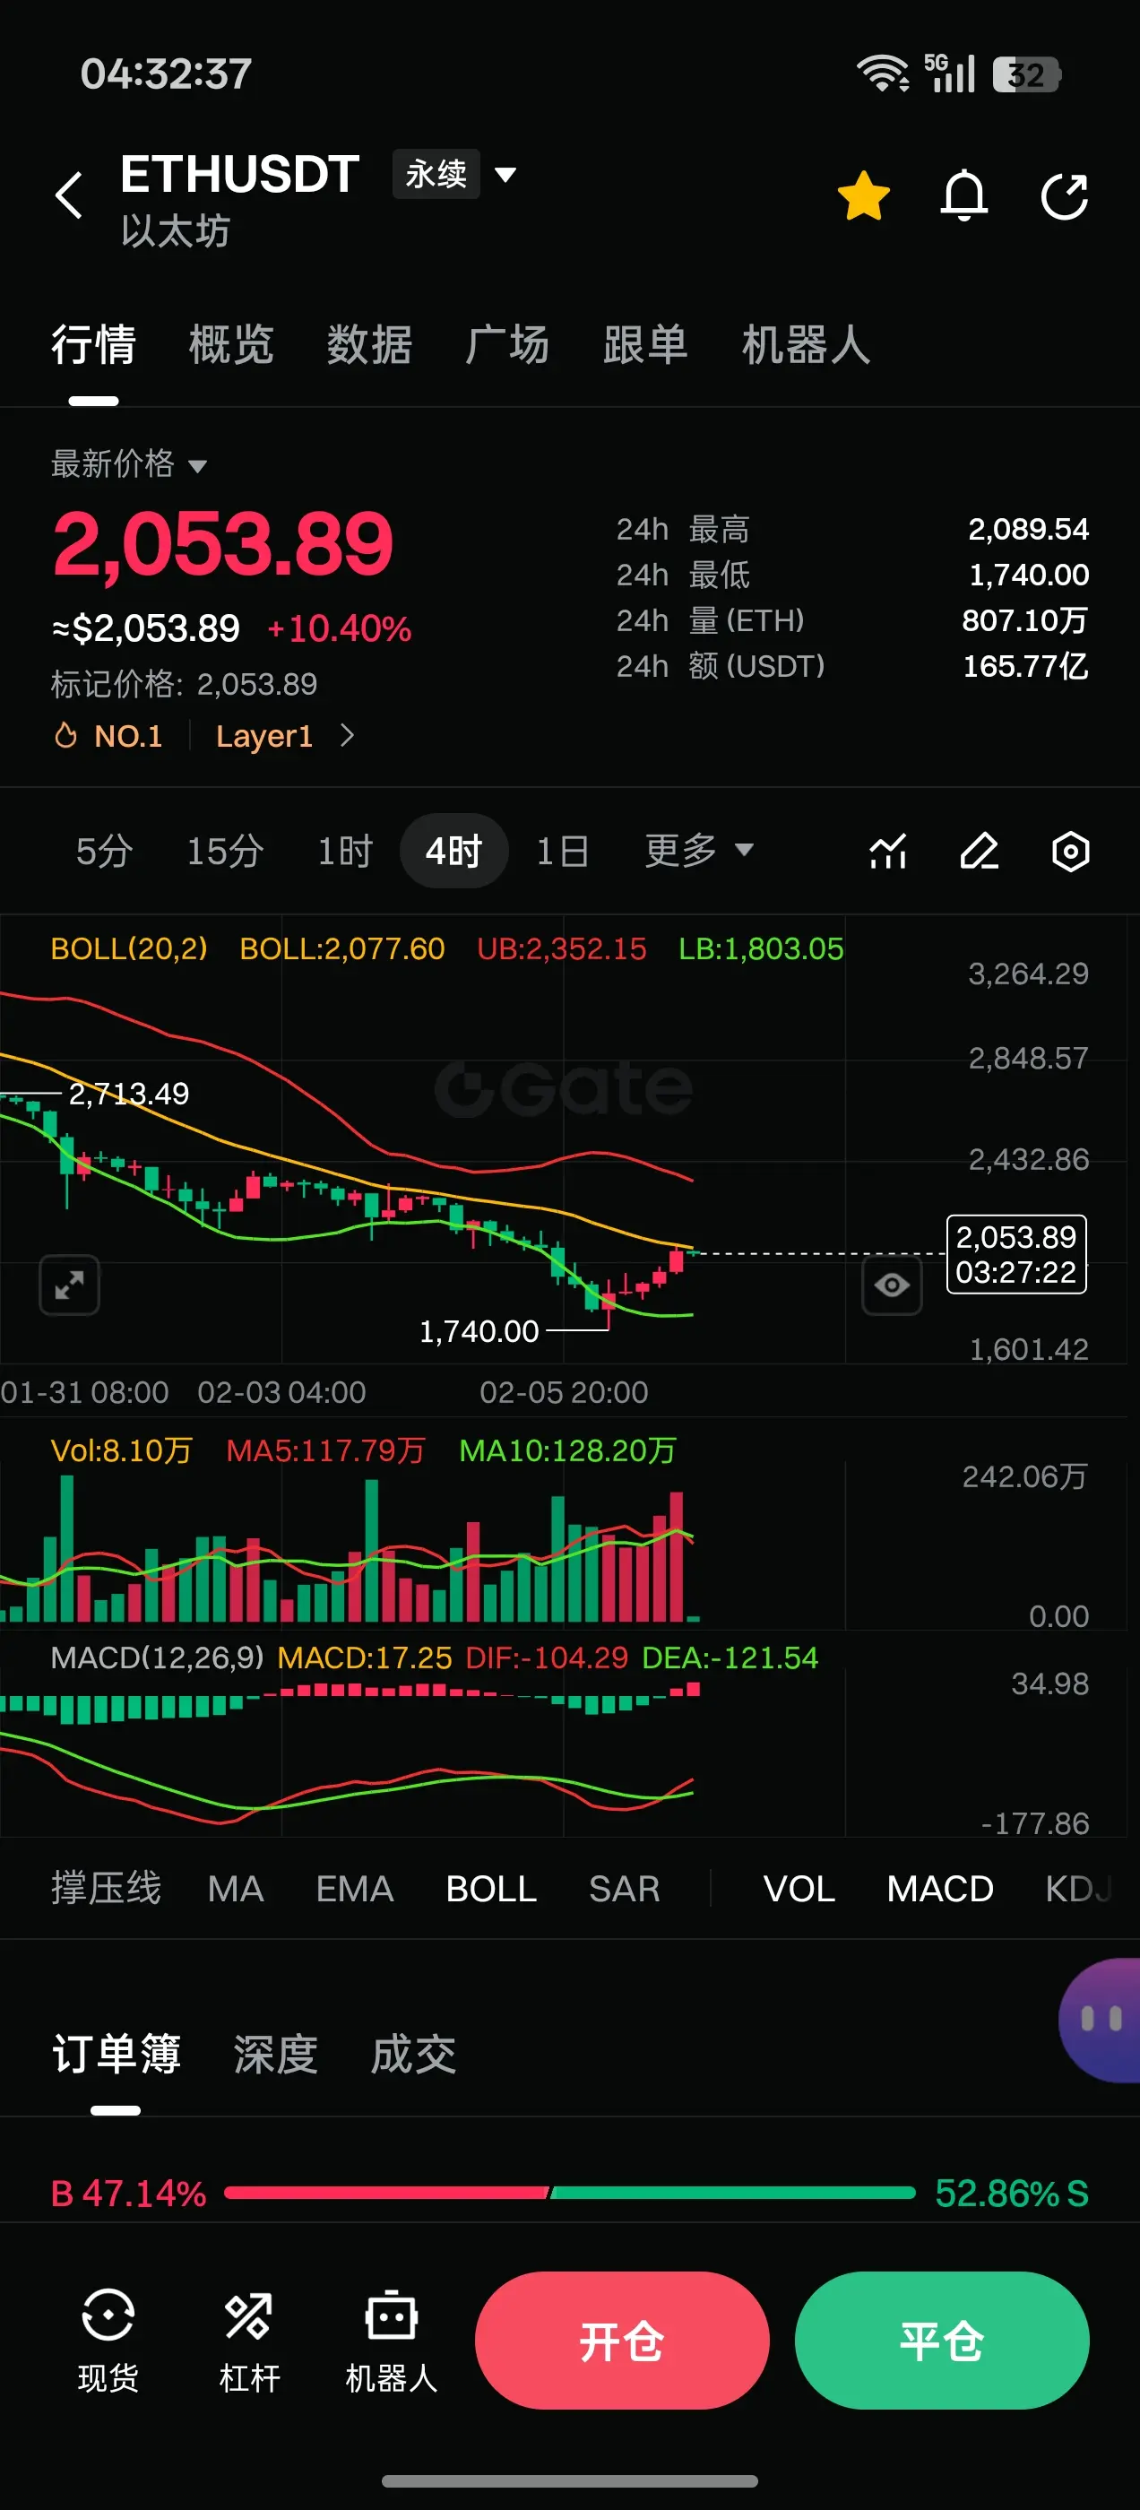Open 机器人 bot in bottom bar
Viewport: 1140px width, 2510px height.
(x=391, y=2341)
